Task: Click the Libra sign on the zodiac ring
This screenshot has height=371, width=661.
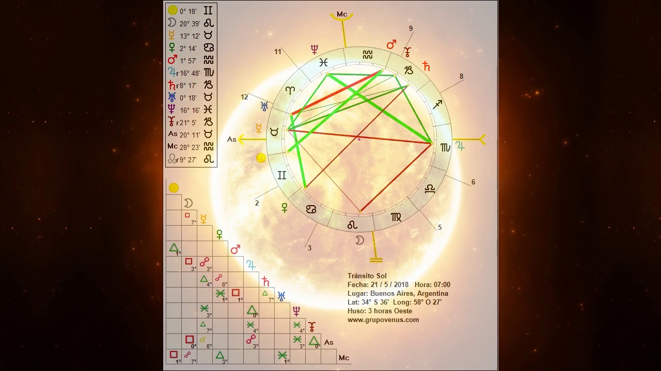Action: coord(430,190)
